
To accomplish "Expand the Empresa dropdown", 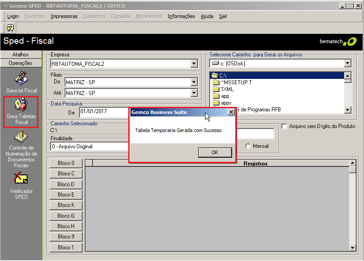I will point(194,64).
